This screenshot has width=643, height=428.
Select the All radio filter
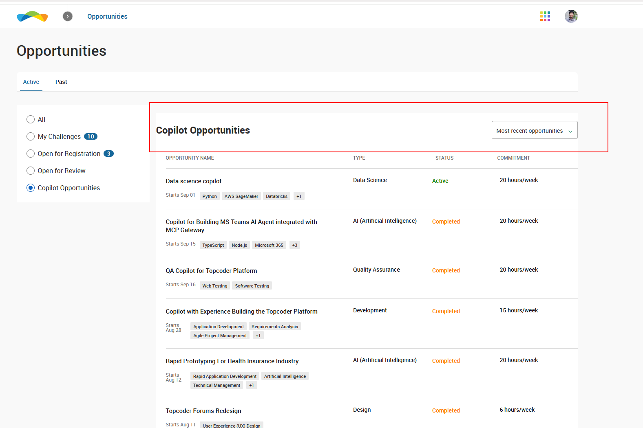click(x=31, y=119)
